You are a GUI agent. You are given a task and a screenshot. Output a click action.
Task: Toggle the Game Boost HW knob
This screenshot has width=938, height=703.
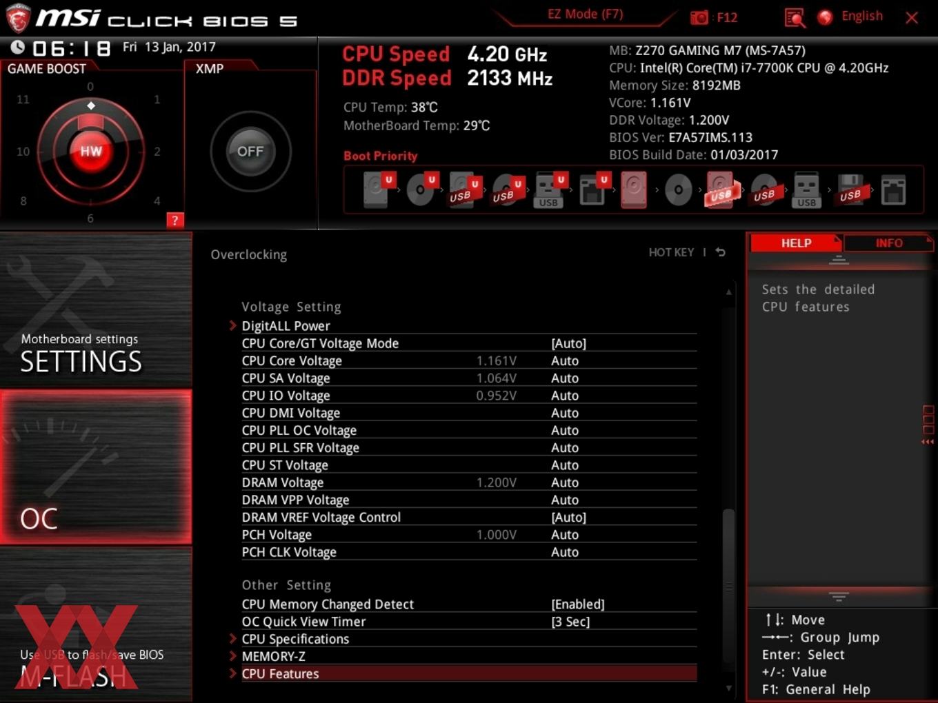tap(91, 151)
